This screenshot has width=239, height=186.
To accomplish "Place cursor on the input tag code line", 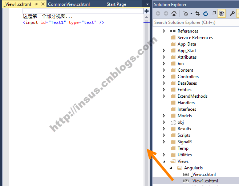I will (64, 22).
